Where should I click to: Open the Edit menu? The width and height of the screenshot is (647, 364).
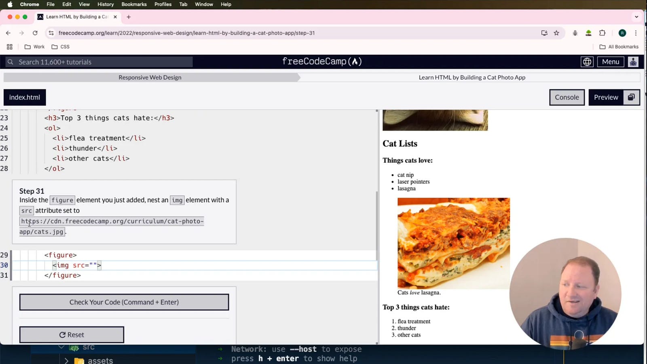[67, 4]
